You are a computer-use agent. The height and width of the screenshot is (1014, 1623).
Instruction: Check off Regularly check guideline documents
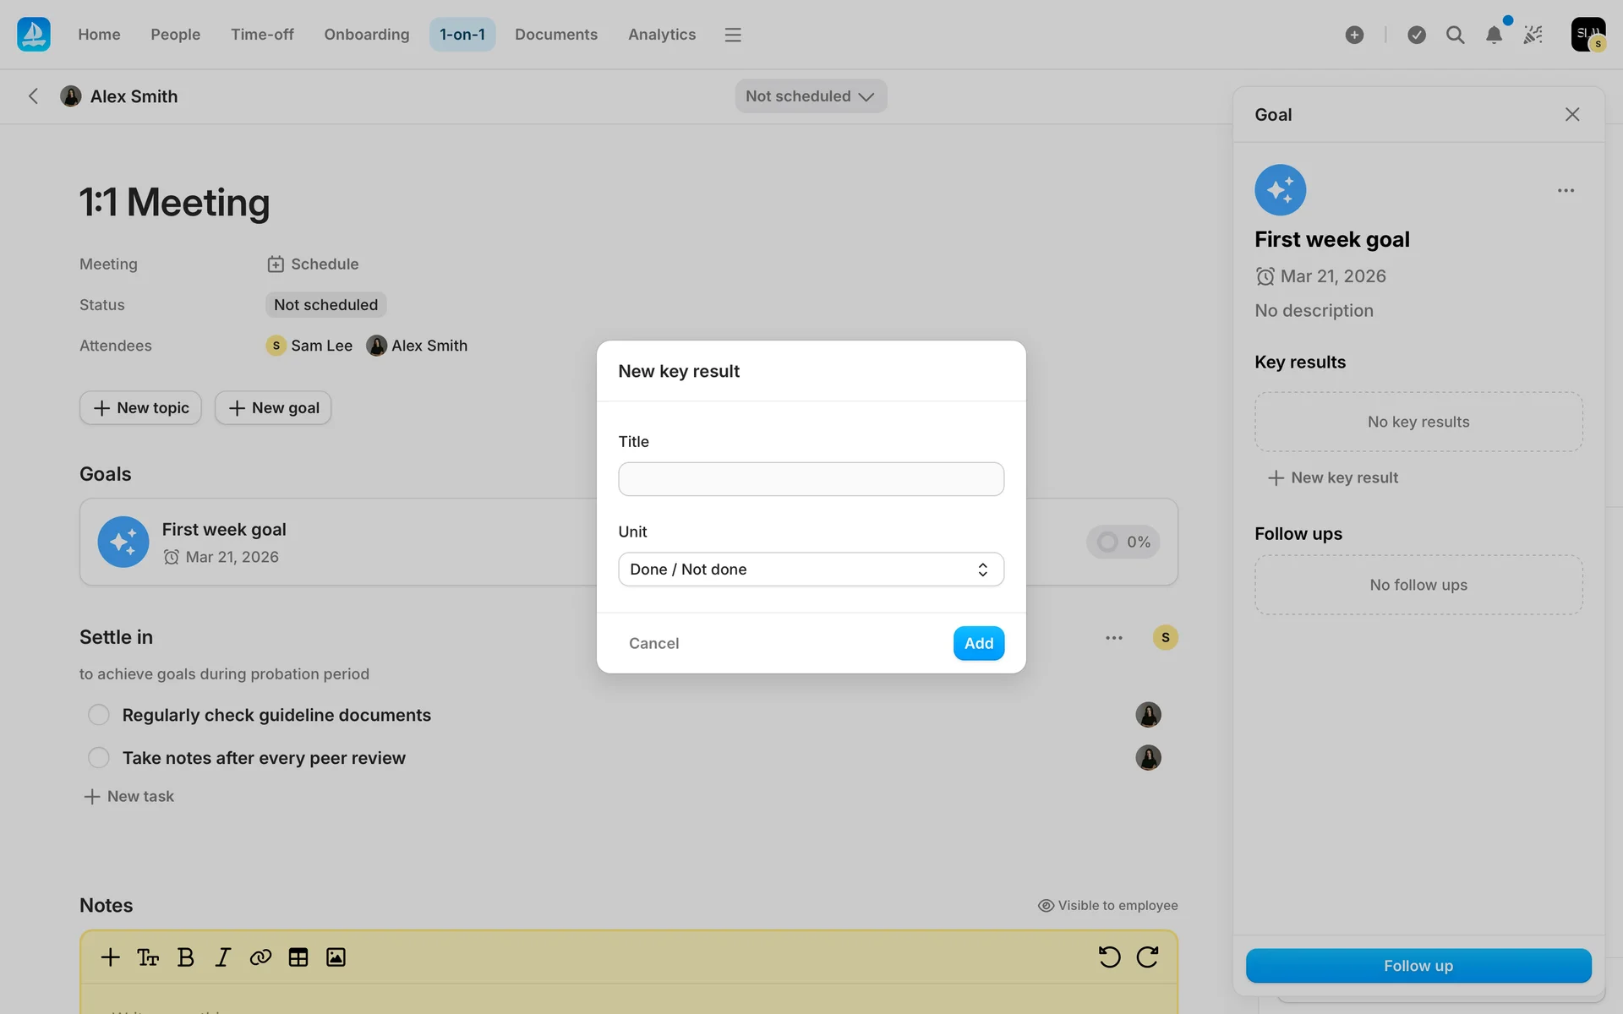99,715
